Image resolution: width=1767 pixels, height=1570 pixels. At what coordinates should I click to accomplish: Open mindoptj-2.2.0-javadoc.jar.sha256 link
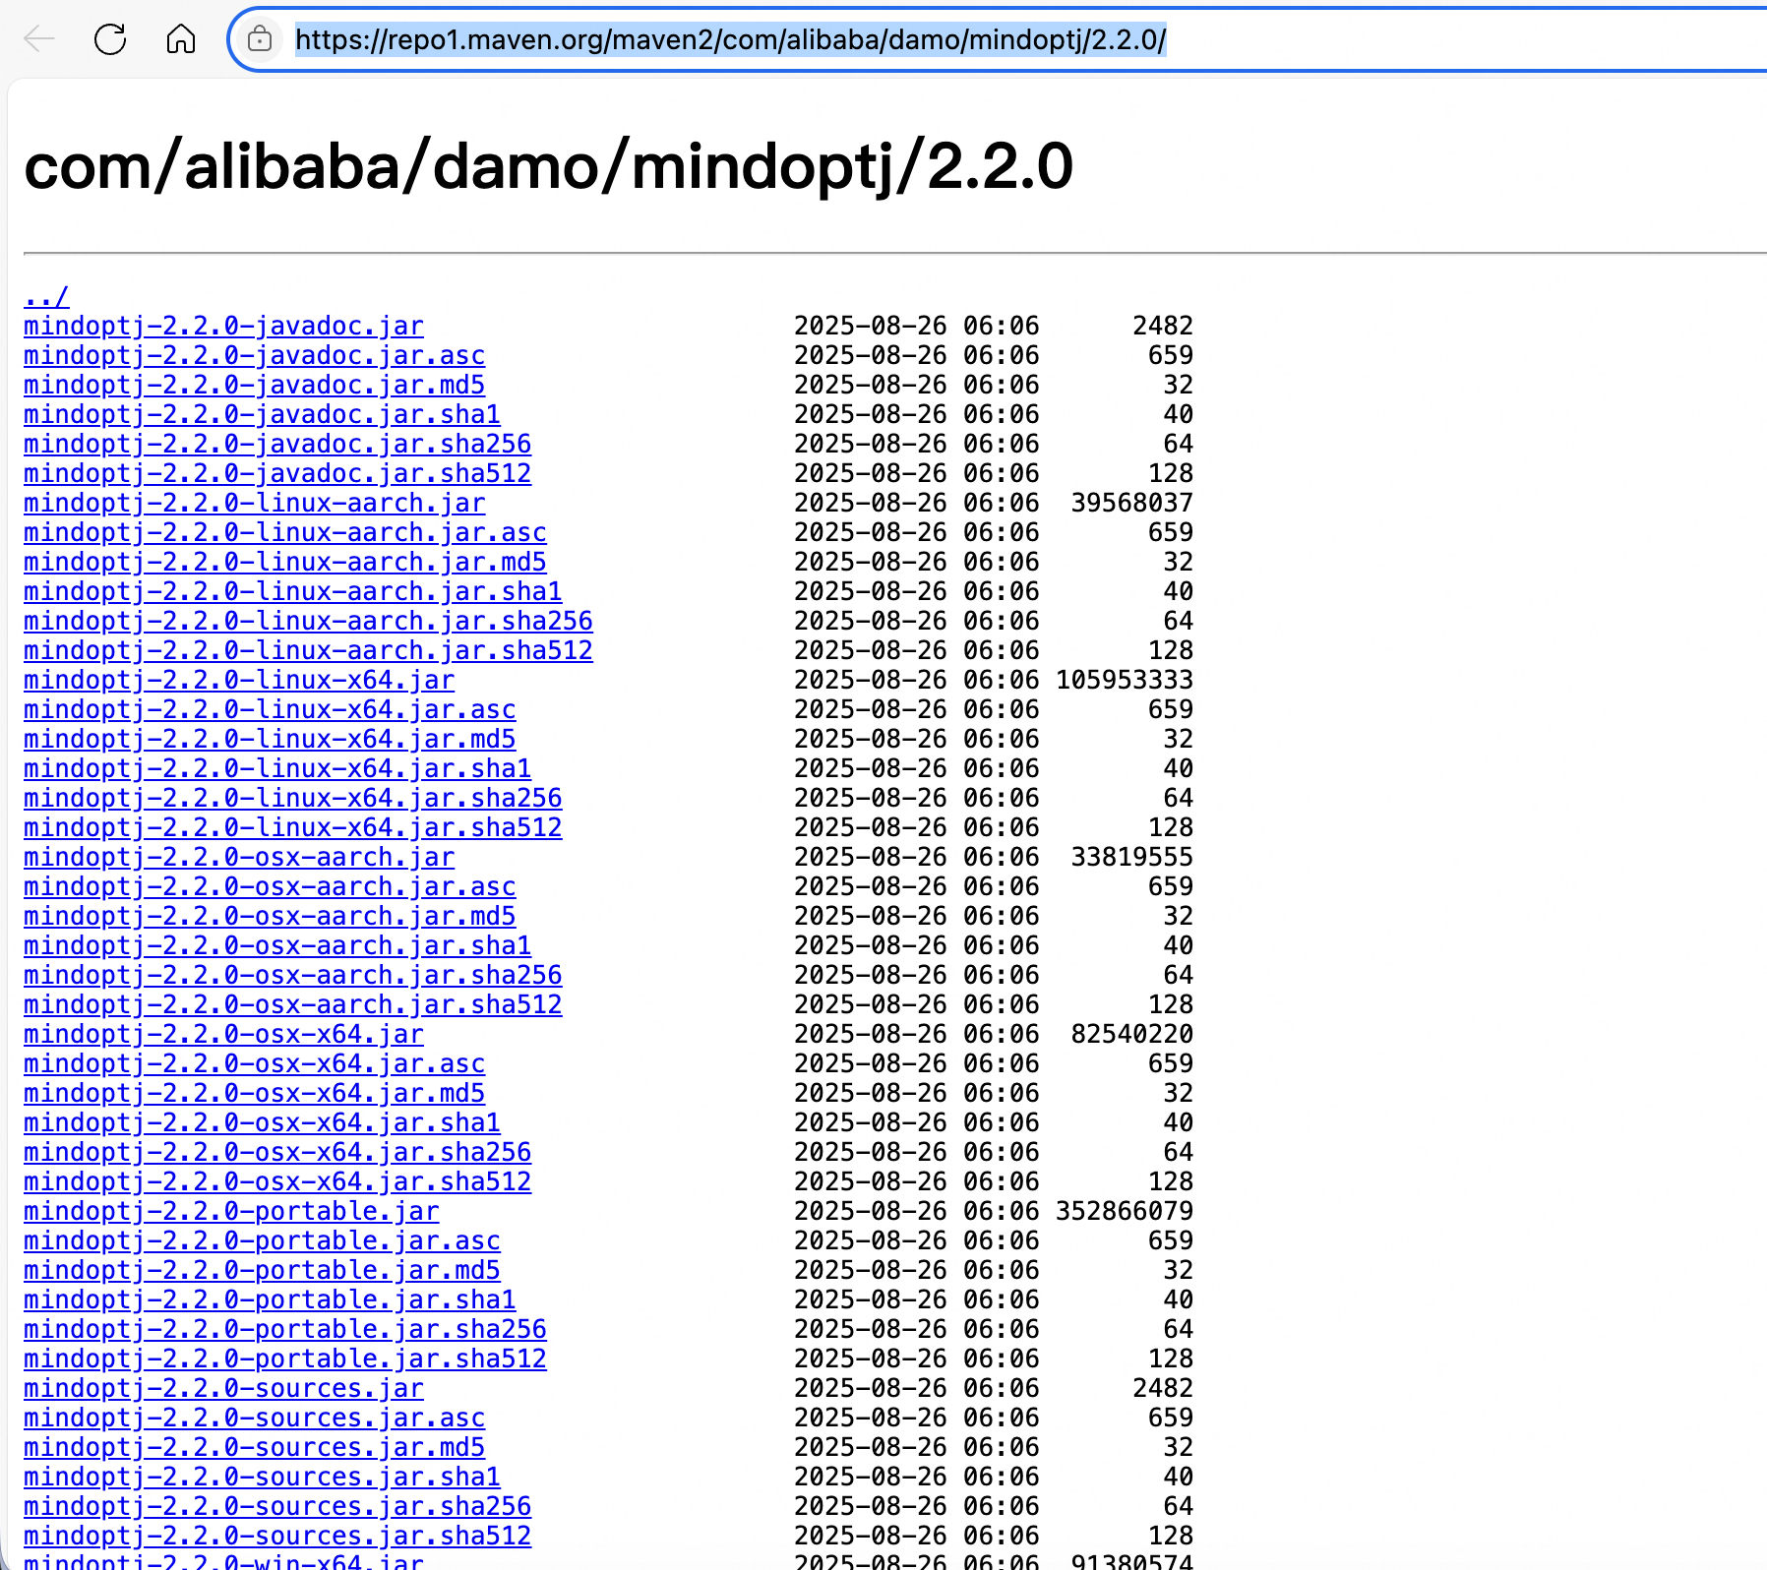pos(277,444)
